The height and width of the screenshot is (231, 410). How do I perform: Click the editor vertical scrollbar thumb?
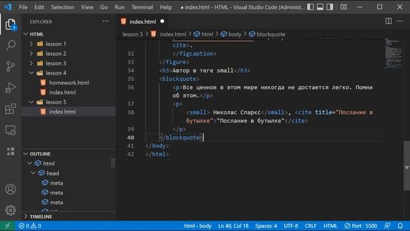pos(407,166)
